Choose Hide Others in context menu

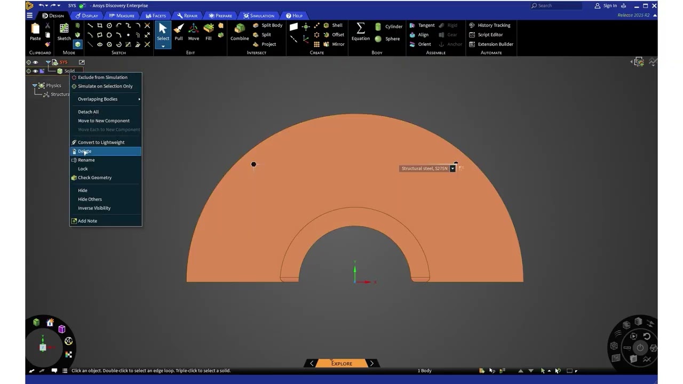106,199
